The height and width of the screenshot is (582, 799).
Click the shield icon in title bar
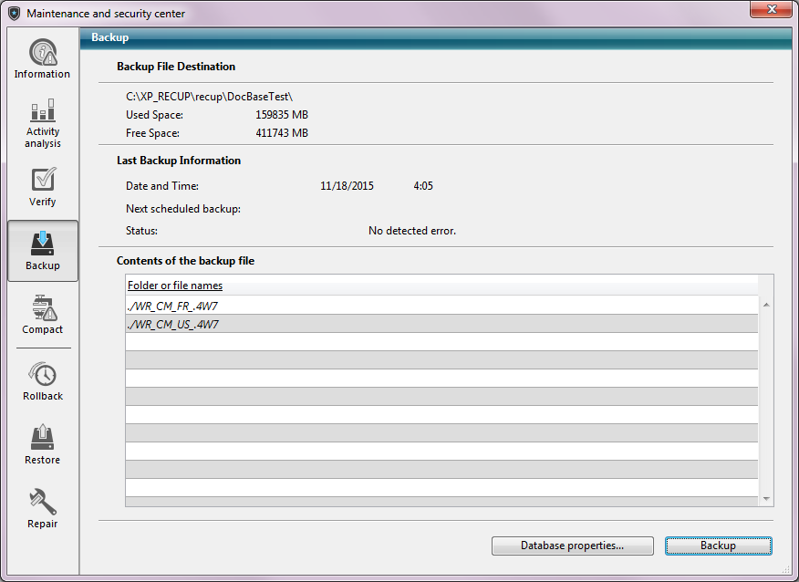coord(14,14)
